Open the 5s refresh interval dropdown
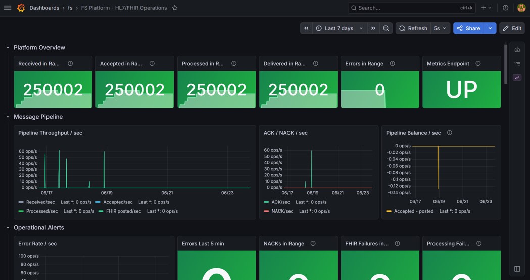The width and height of the screenshot is (530, 280). click(x=440, y=28)
